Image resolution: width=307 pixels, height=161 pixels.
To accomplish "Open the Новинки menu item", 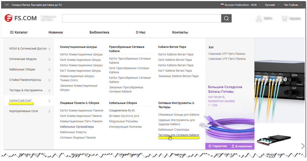I will 56,32.
